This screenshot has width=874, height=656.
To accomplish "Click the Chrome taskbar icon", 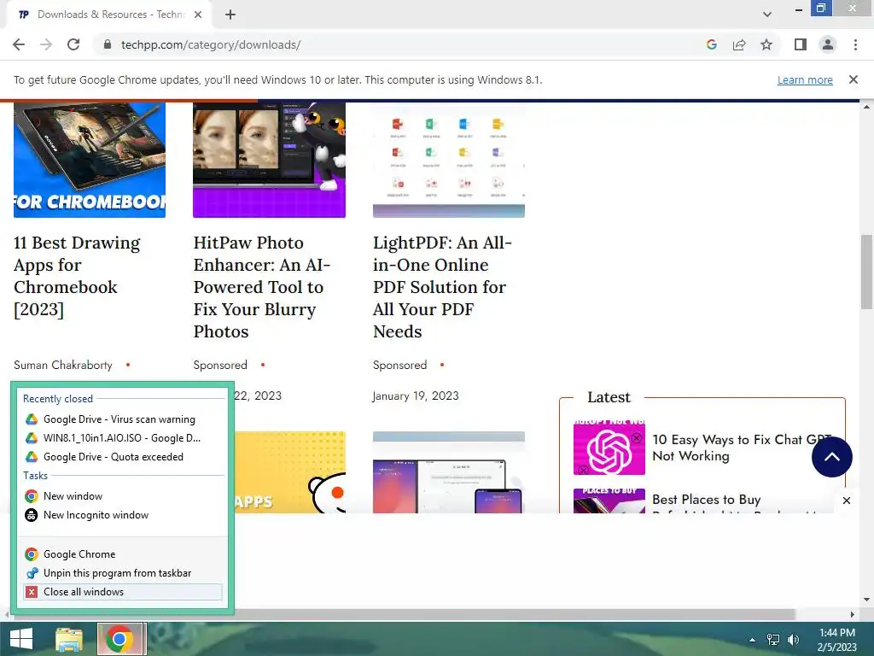I will pyautogui.click(x=121, y=639).
